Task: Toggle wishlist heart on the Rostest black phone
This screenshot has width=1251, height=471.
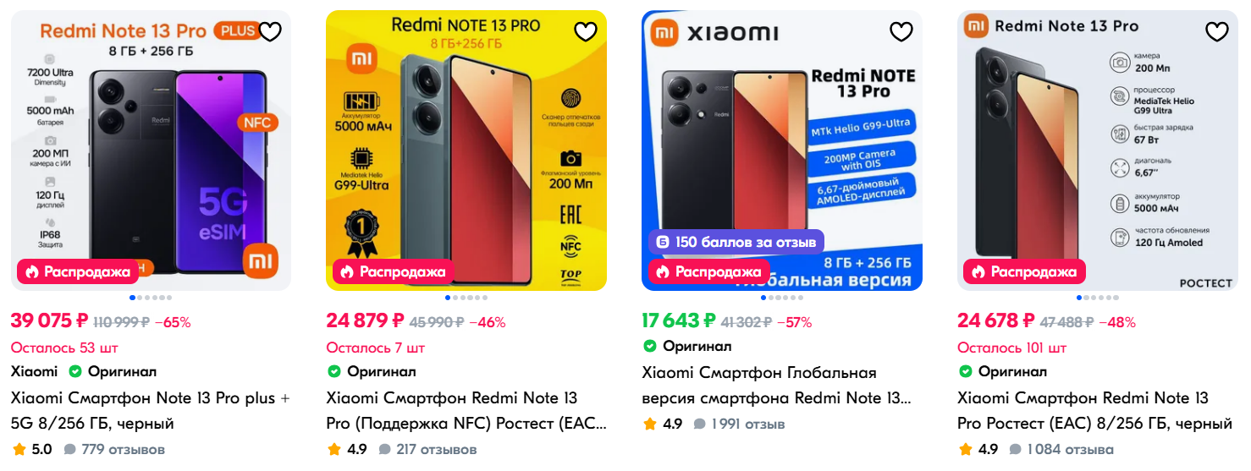Action: [x=1217, y=32]
